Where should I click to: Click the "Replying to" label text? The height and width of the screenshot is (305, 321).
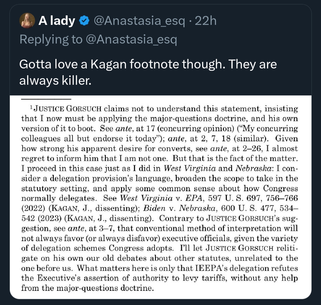51,40
